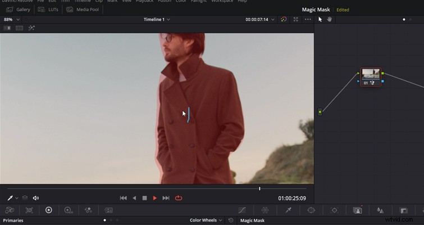Select the hand pan tool in node editor
The width and height of the screenshot is (424, 225).
point(329,20)
